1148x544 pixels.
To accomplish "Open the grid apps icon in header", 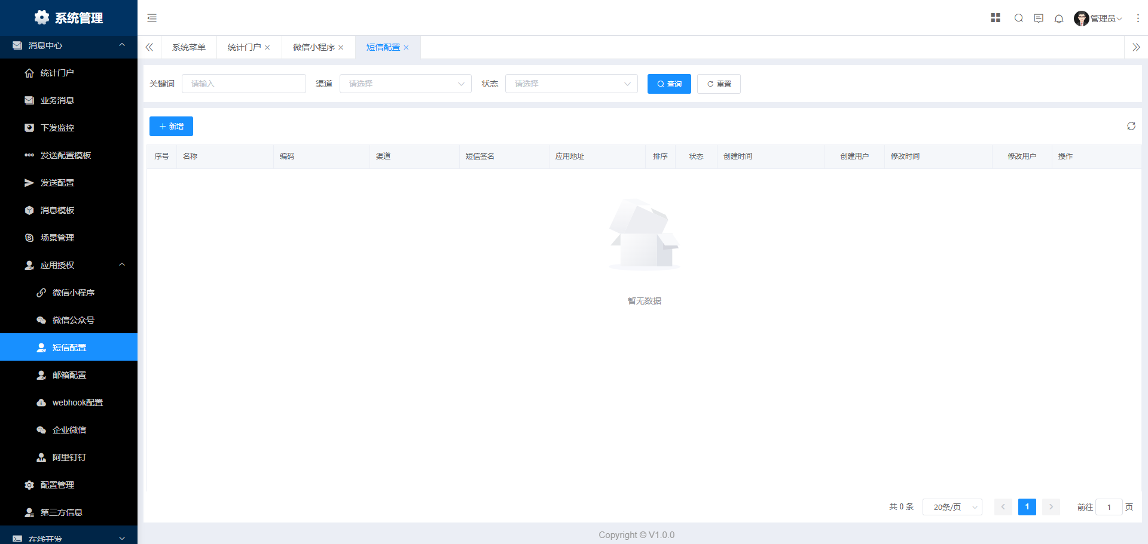I will pyautogui.click(x=996, y=18).
